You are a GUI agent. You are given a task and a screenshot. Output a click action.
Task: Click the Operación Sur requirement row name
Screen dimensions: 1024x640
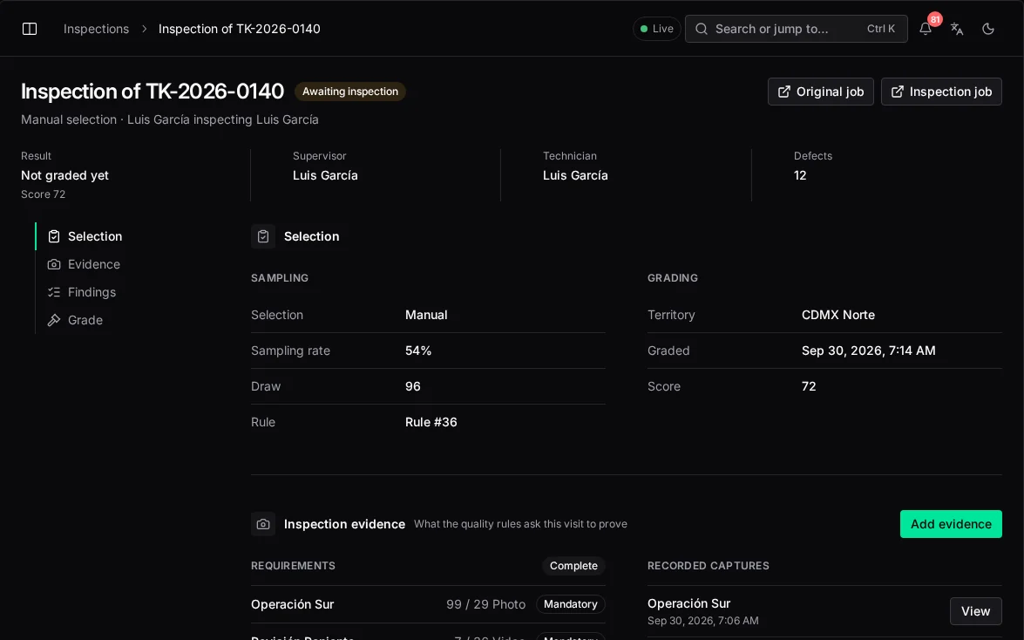point(292,604)
